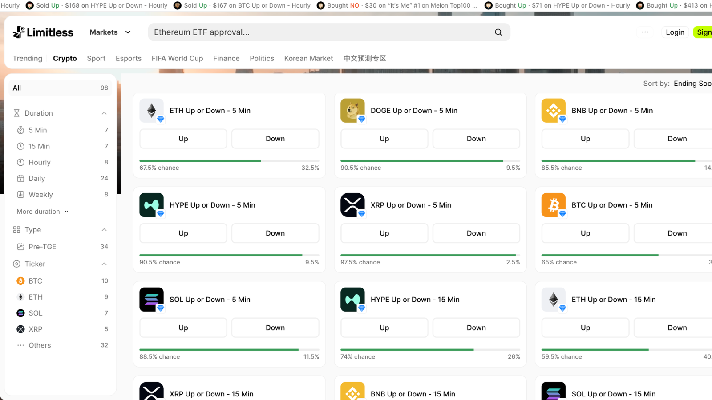Open the Markets dropdown

110,32
